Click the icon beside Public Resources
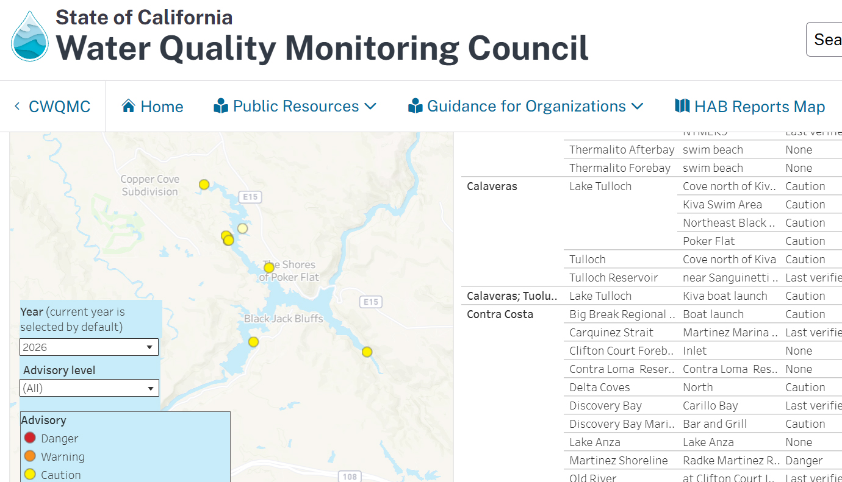 [x=221, y=106]
